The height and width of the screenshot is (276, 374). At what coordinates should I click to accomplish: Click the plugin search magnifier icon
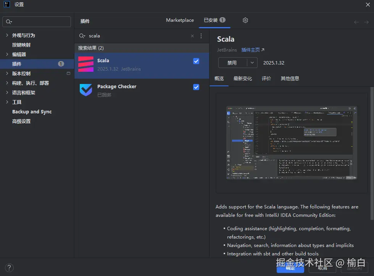(x=82, y=36)
